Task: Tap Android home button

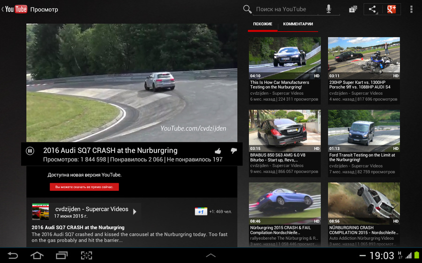Action: (37, 255)
